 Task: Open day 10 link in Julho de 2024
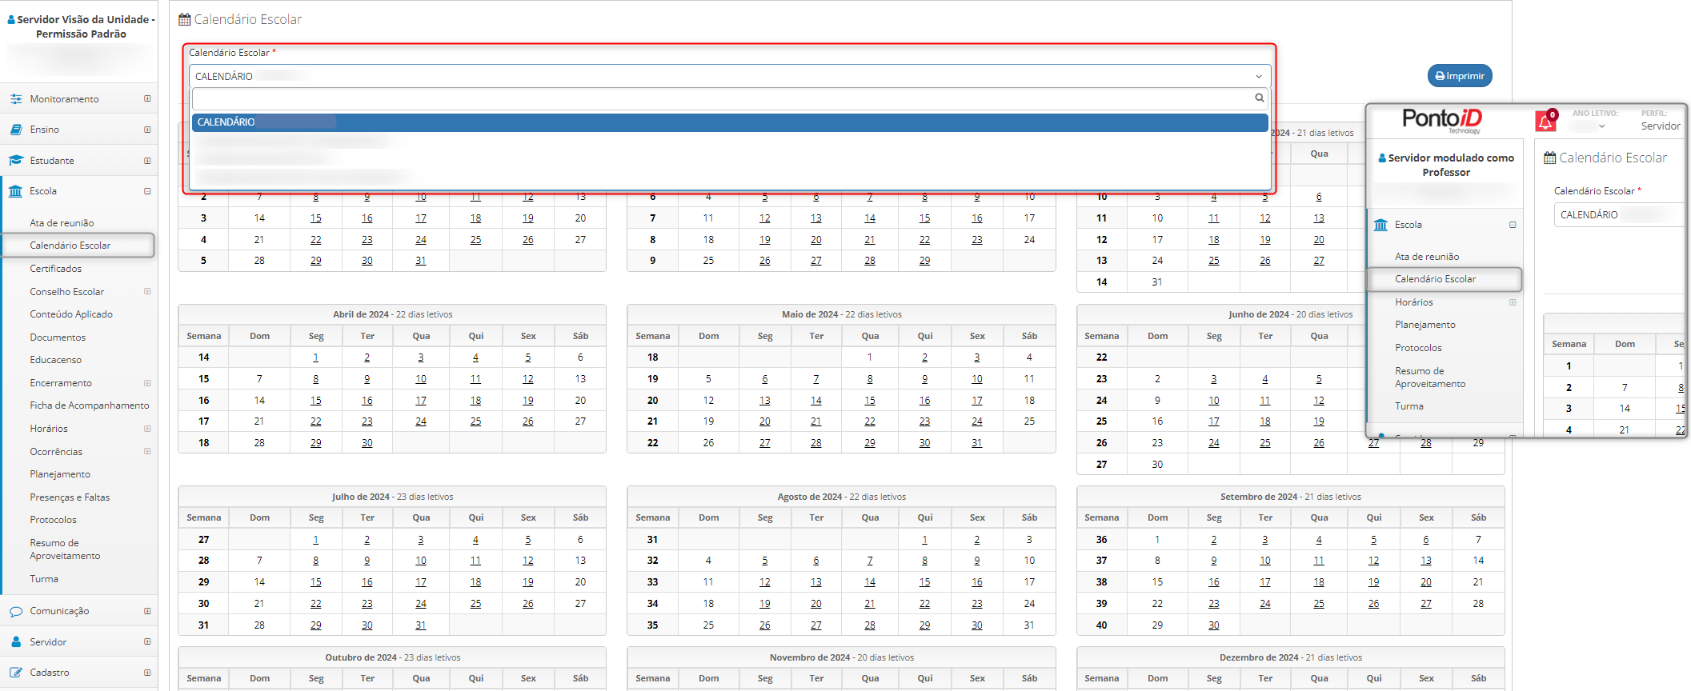coord(421,561)
